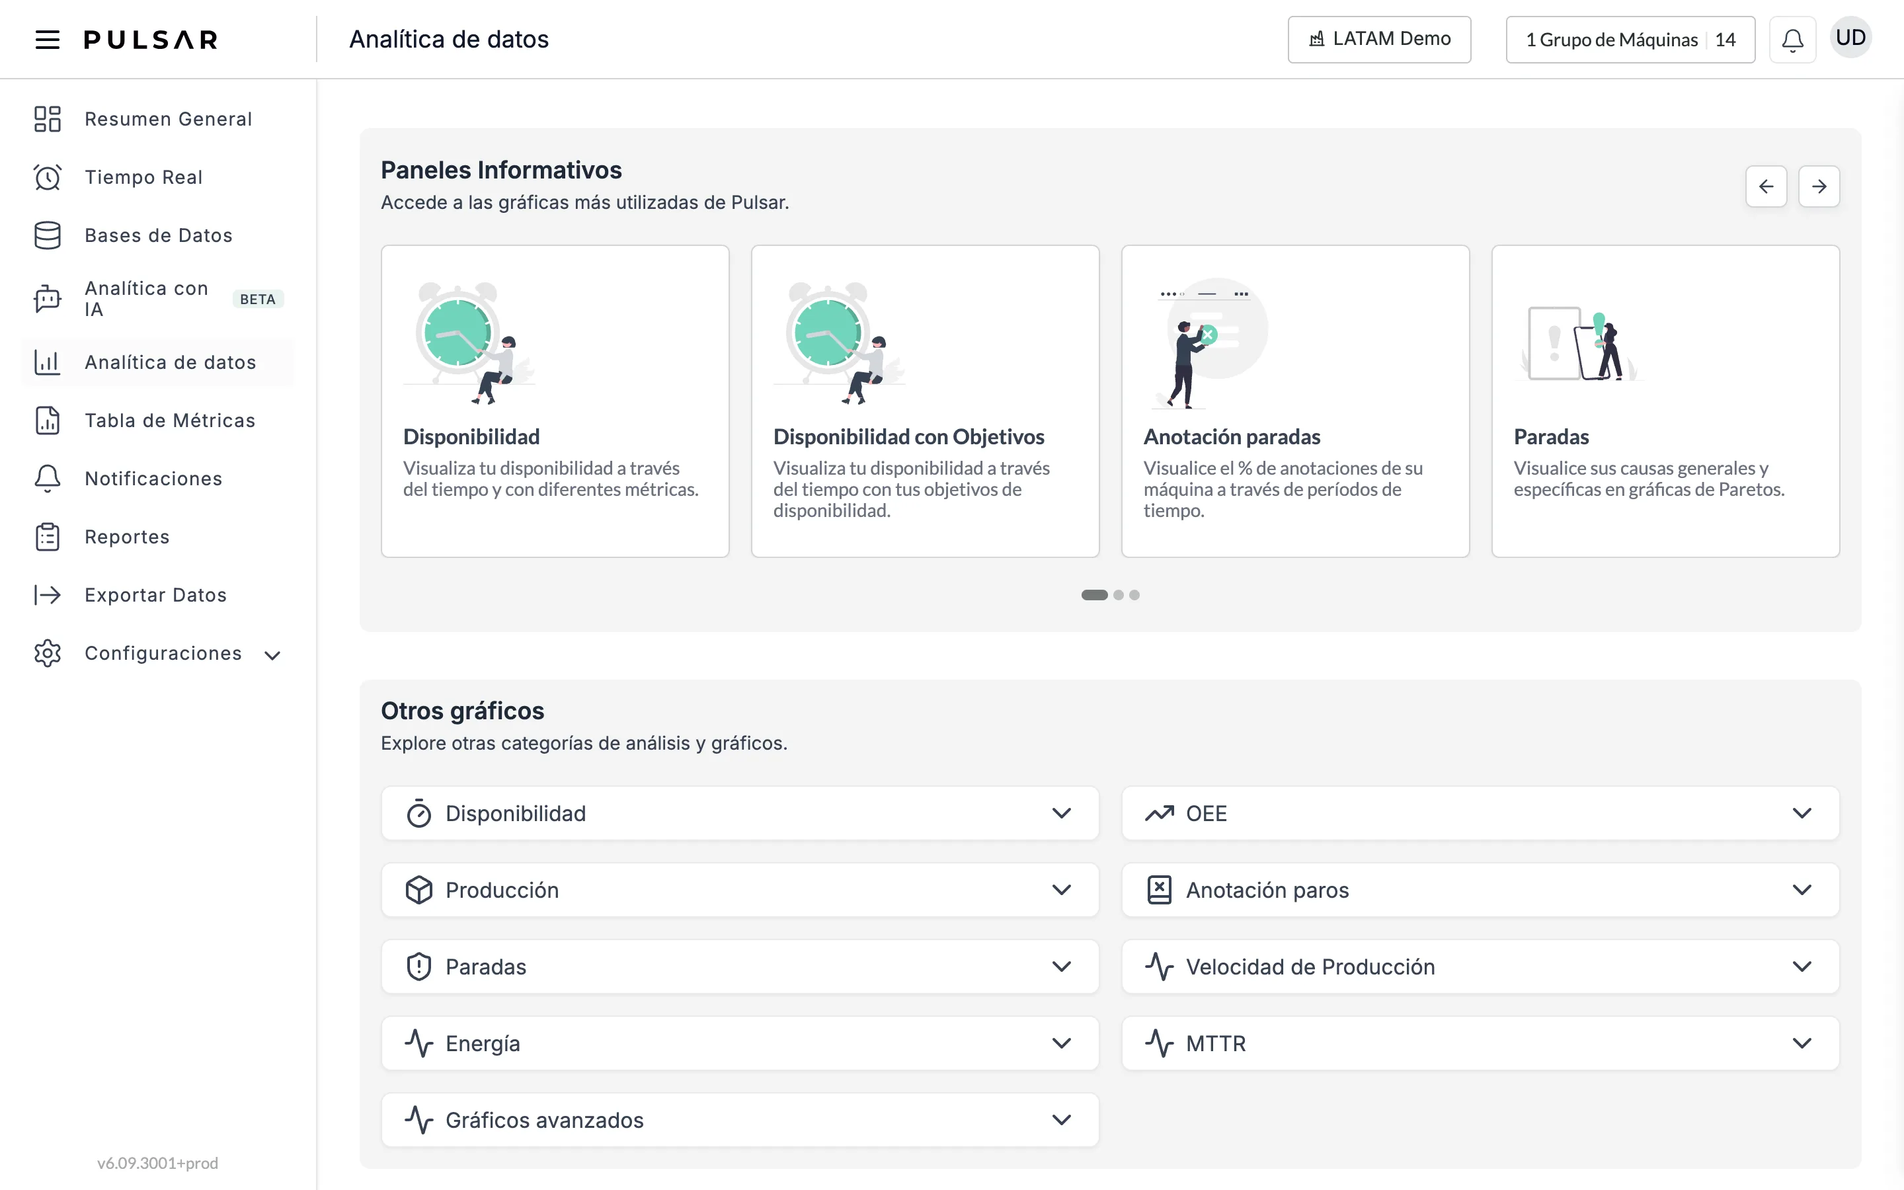Screen dimensions: 1904x1190
Task: Expand the Energía section chevron
Action: click(1061, 1043)
